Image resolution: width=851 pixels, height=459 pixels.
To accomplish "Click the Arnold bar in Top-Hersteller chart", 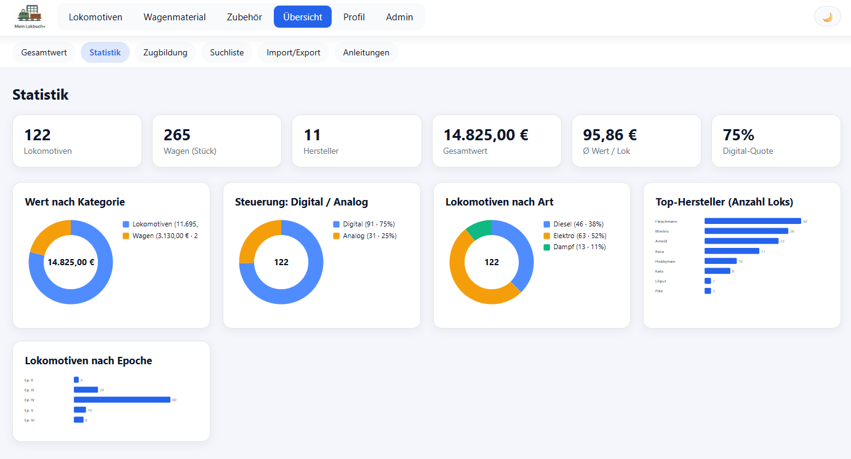I will [x=741, y=241].
